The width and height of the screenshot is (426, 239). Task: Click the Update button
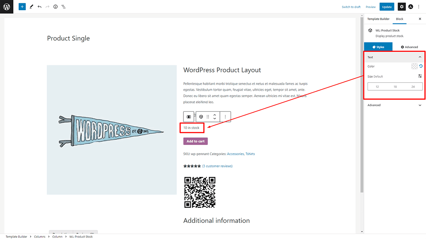tap(387, 7)
